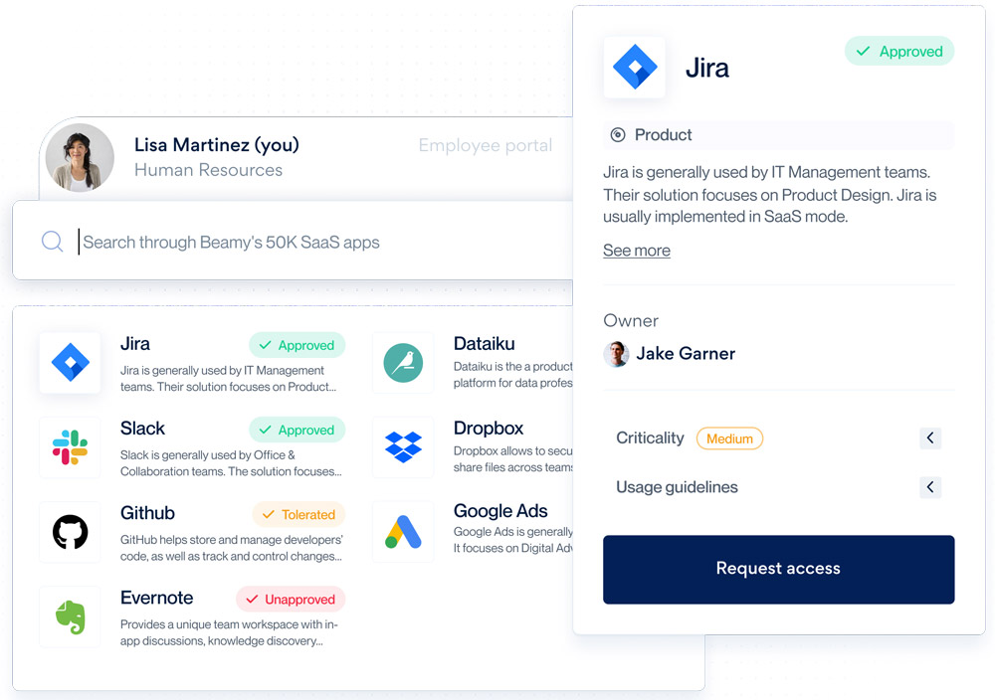Select the Jira title in app list
The height and width of the screenshot is (700, 995).
[135, 344]
